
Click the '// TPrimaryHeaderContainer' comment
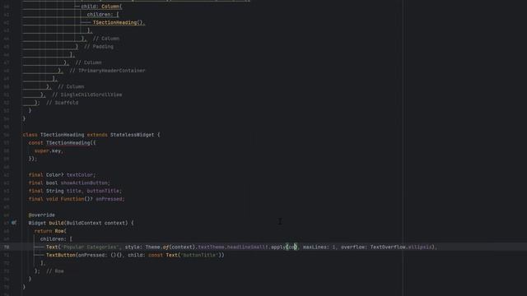pyautogui.click(x=107, y=71)
